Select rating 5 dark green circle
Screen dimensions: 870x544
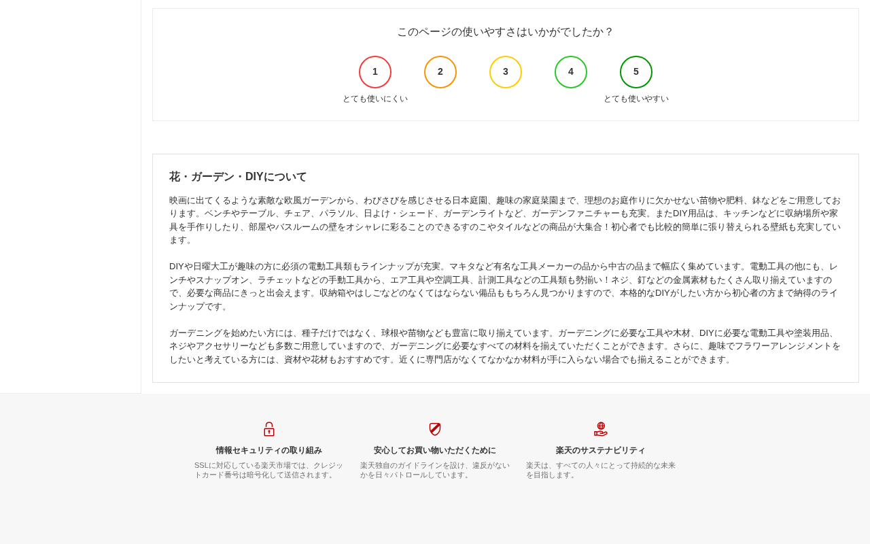point(636,72)
